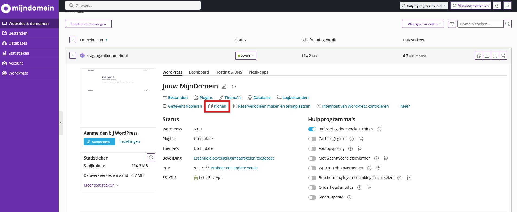
Task: Click the WordPress icon in domain row
Action: pos(479,56)
